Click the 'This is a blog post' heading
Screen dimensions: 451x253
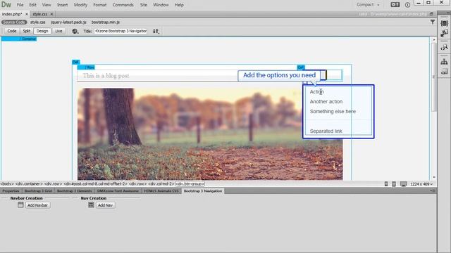[x=106, y=76]
